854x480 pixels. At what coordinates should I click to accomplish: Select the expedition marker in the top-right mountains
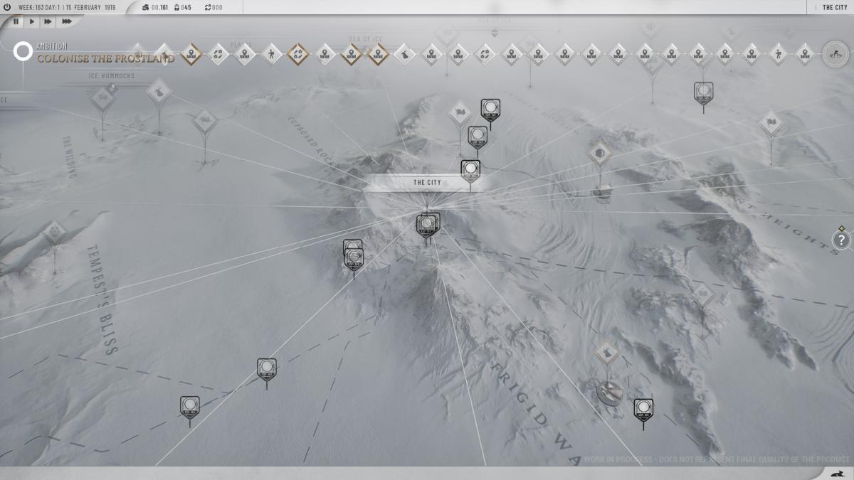coord(704,94)
